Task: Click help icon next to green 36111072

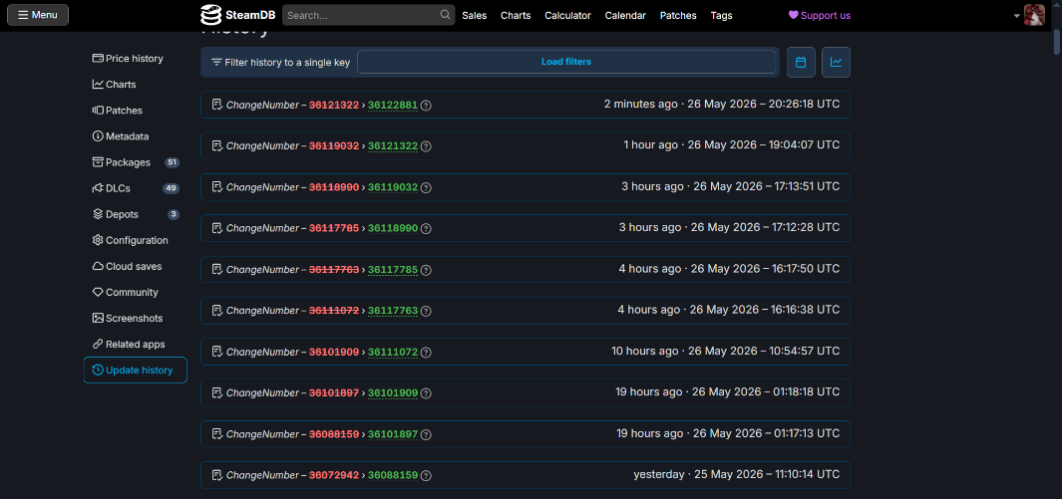Action: click(426, 353)
